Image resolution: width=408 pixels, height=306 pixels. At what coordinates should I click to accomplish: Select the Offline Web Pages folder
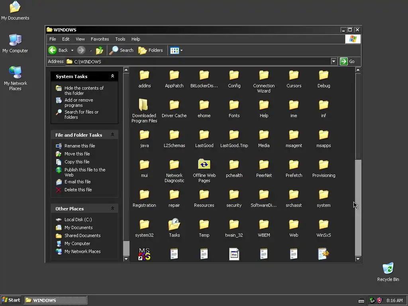point(204,171)
